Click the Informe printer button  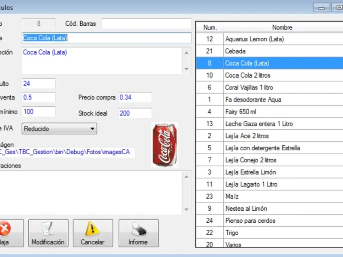(138, 233)
